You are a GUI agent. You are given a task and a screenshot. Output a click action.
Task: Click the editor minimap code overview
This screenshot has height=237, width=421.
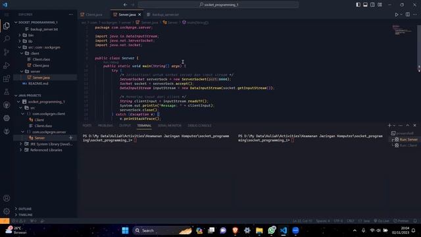click(x=402, y=30)
